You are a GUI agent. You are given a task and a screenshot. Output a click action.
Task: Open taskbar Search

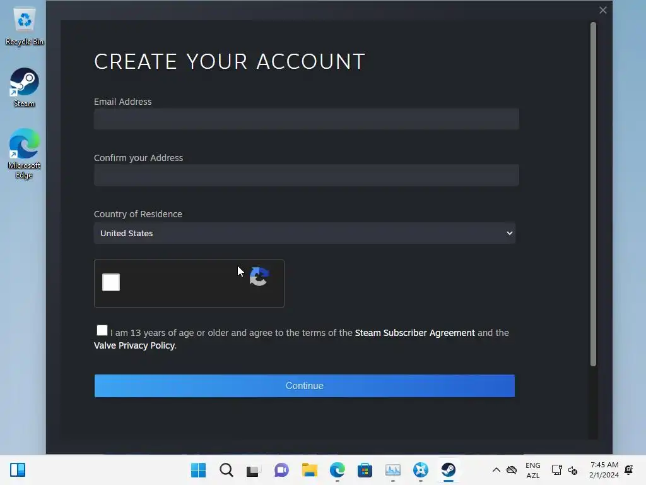[x=226, y=470]
